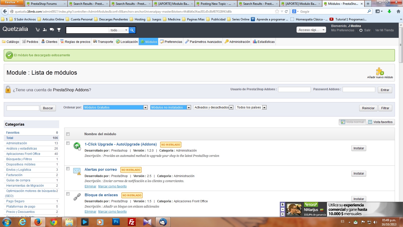Image resolution: width=403 pixels, height=227 pixels.
Task: Click the Bloque de enlaces chain icon
Action: tap(77, 197)
